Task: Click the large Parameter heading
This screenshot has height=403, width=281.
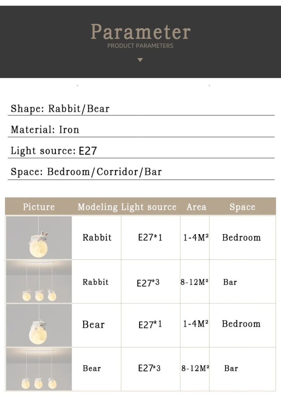Action: tap(140, 32)
